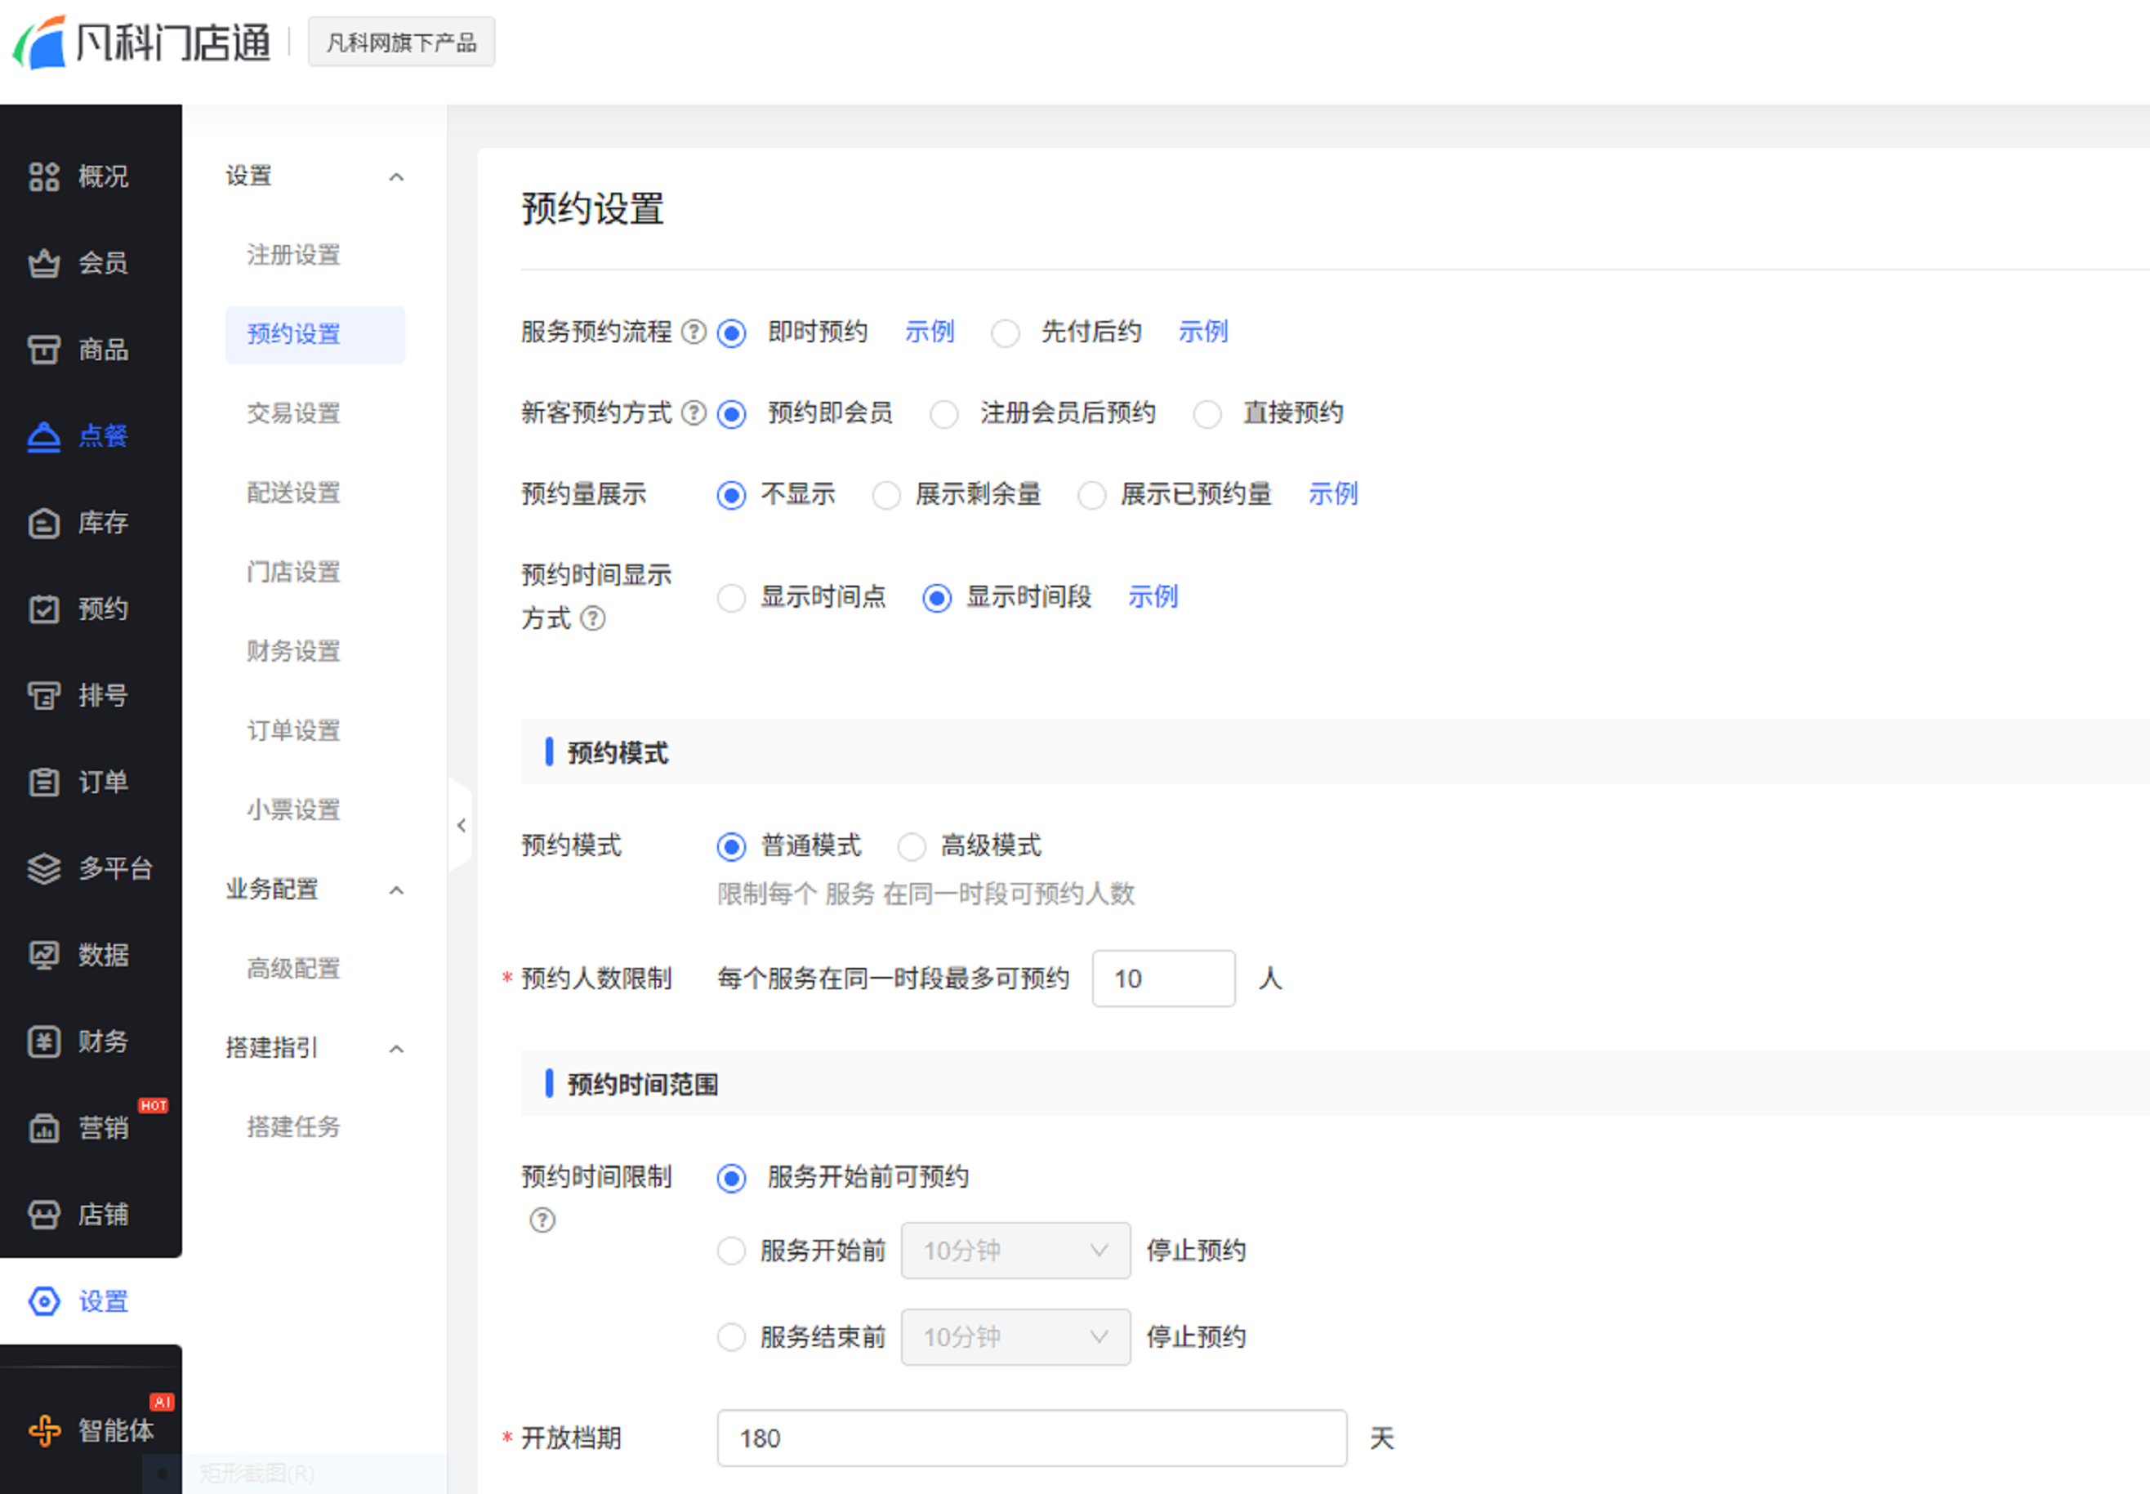Collapse the submenu with side arrow handle
This screenshot has height=1494, width=2150.
(461, 825)
